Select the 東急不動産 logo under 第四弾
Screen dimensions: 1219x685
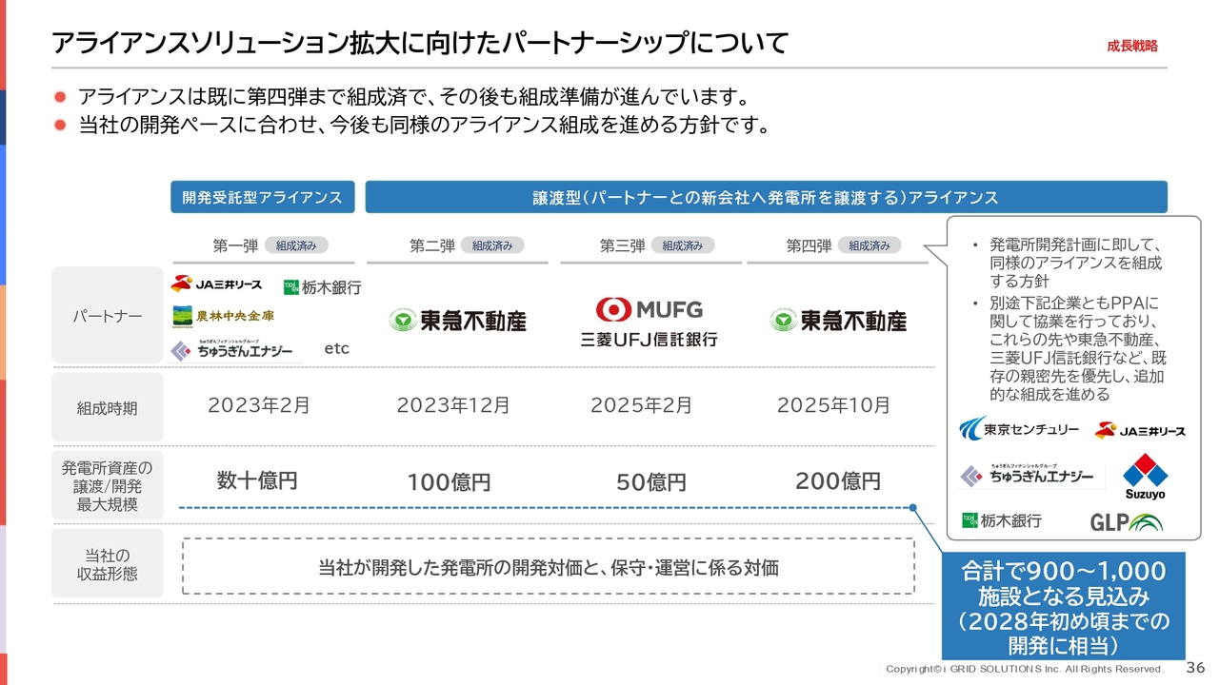[838, 321]
